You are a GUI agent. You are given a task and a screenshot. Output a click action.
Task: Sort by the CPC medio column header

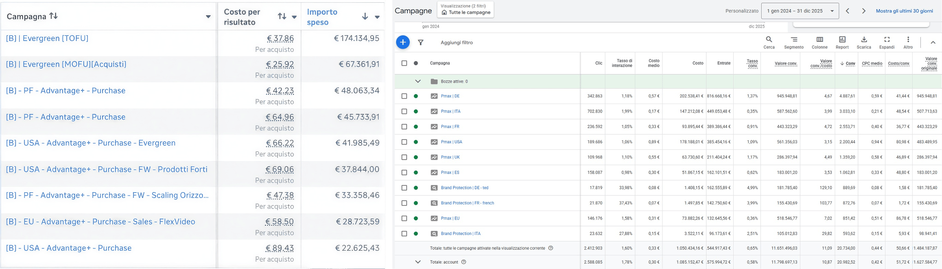coord(872,63)
